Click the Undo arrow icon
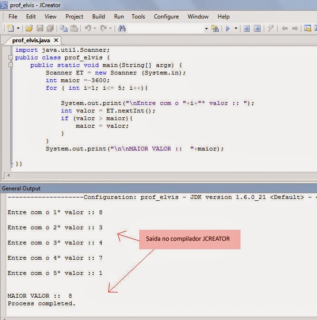 point(88,28)
